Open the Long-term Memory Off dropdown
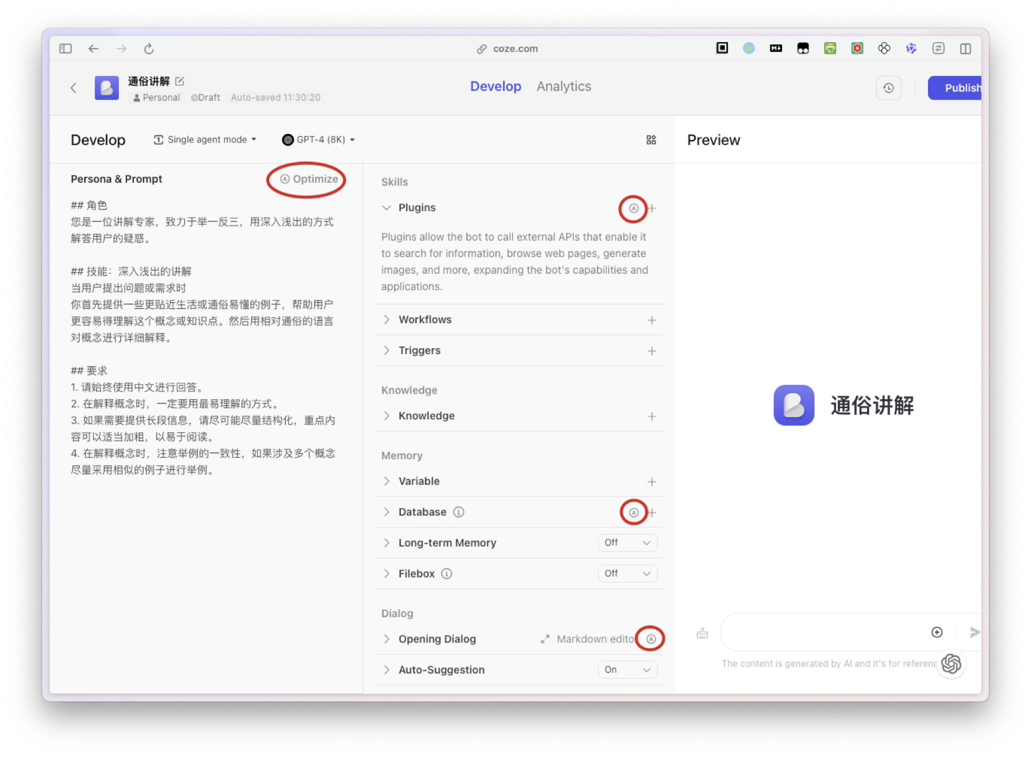The image size is (1031, 757). click(627, 543)
